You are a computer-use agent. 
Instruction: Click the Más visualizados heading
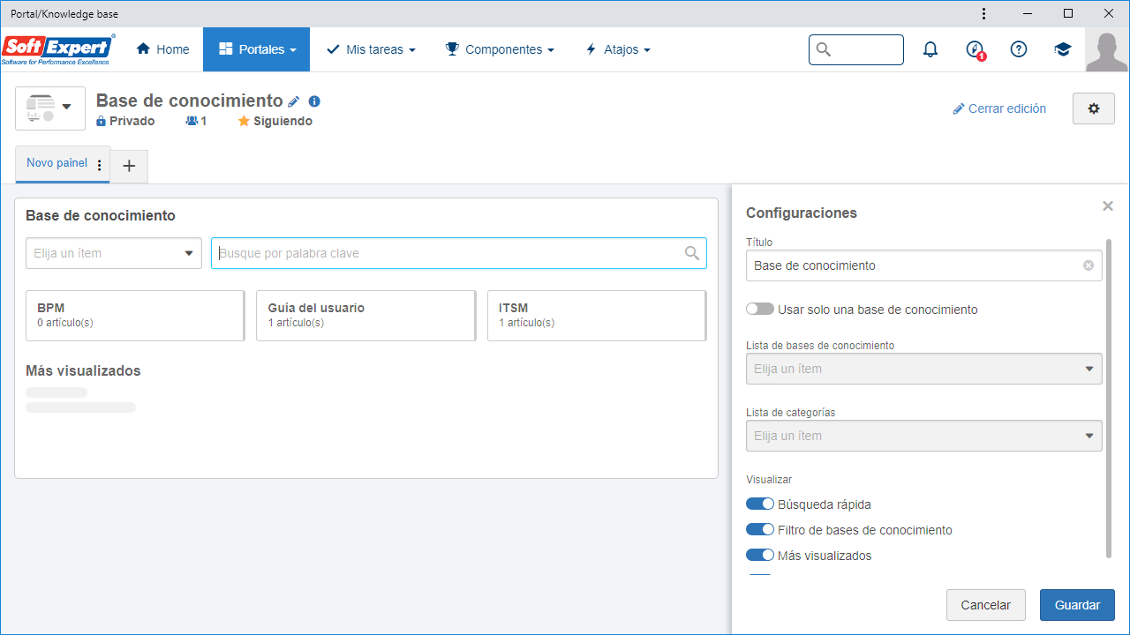83,370
